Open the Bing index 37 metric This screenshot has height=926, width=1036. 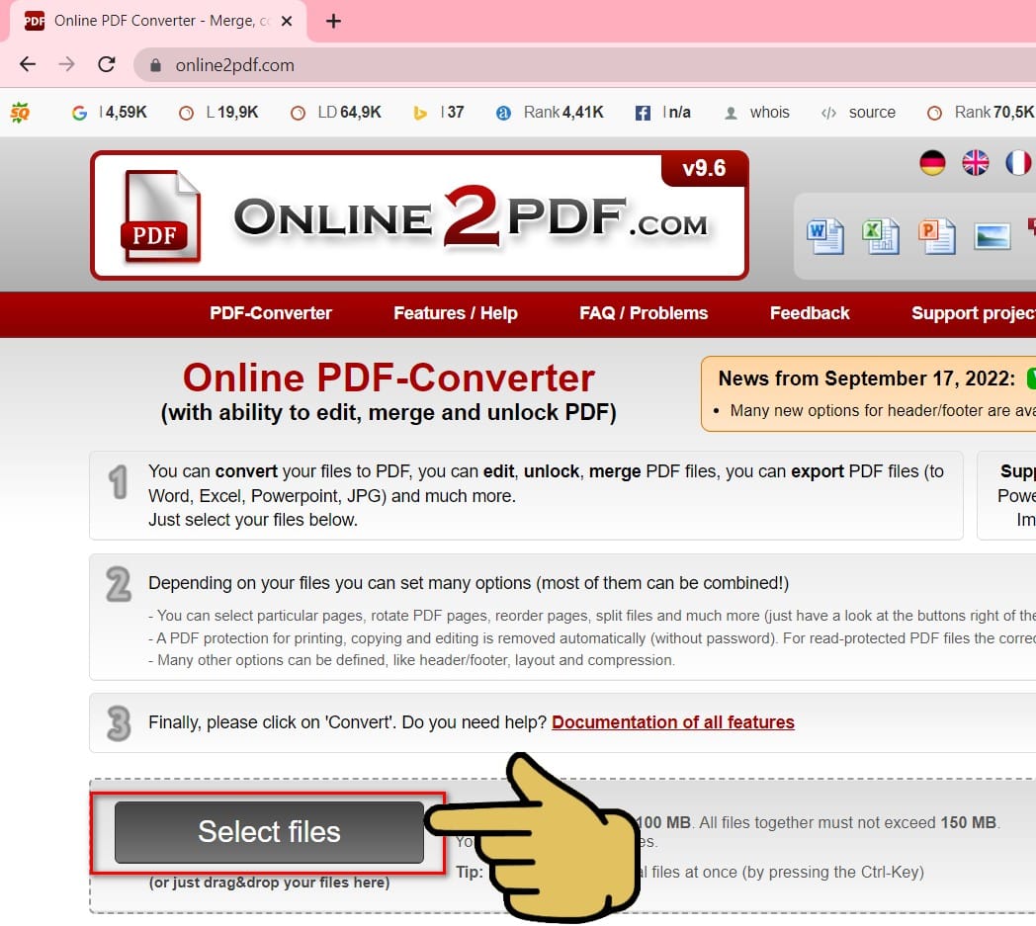click(x=439, y=113)
